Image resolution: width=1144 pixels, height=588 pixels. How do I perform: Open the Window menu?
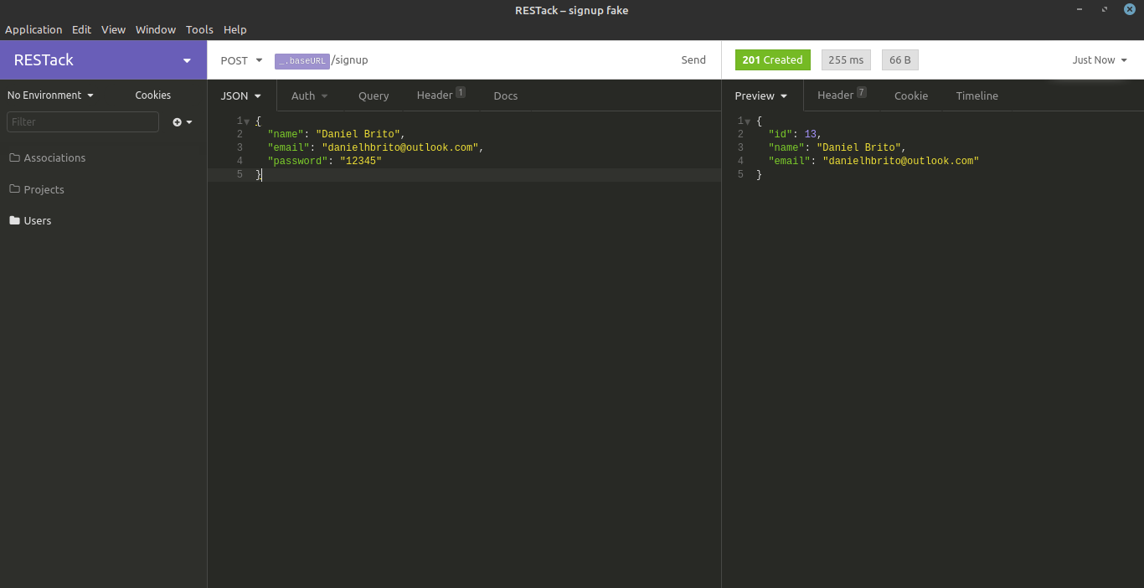click(x=156, y=29)
